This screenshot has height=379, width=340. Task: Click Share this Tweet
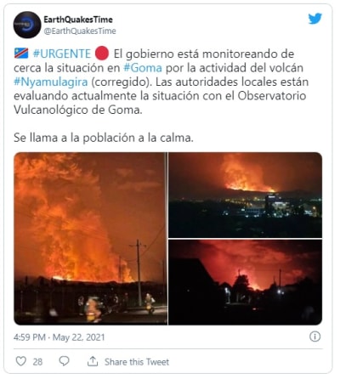click(137, 362)
